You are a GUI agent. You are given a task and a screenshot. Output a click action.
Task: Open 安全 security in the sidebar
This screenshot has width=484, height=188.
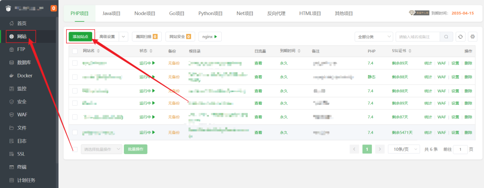click(22, 102)
